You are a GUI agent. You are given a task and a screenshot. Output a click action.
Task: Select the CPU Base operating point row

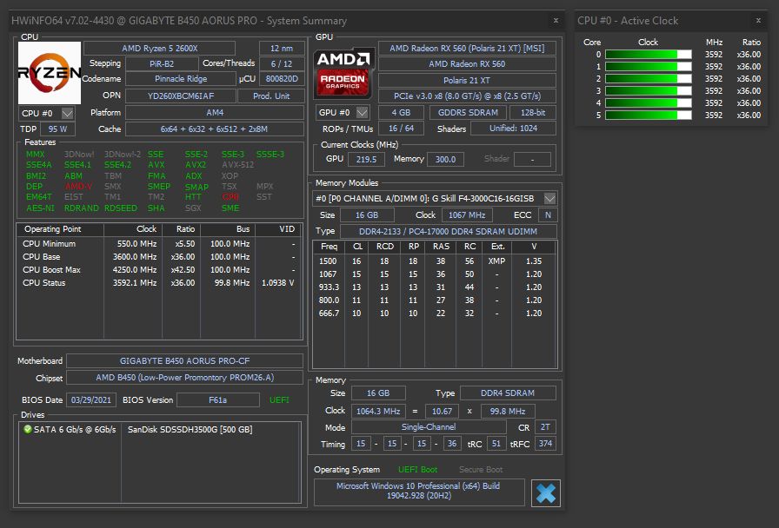click(159, 256)
